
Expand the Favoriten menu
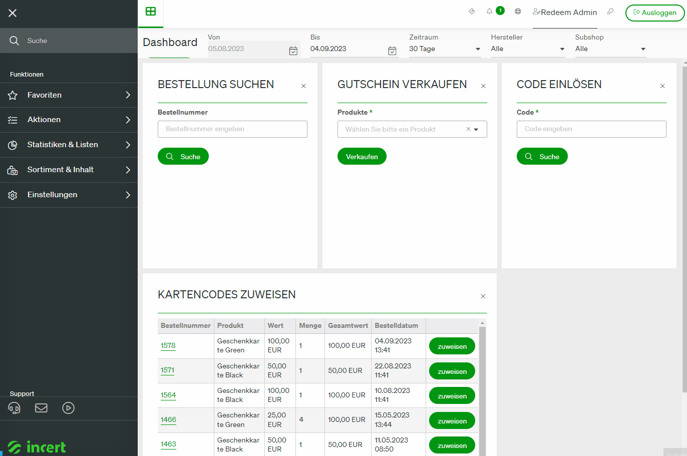pos(69,95)
